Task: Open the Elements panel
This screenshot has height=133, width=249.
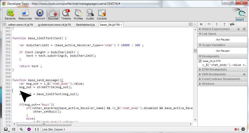Action: point(10,15)
